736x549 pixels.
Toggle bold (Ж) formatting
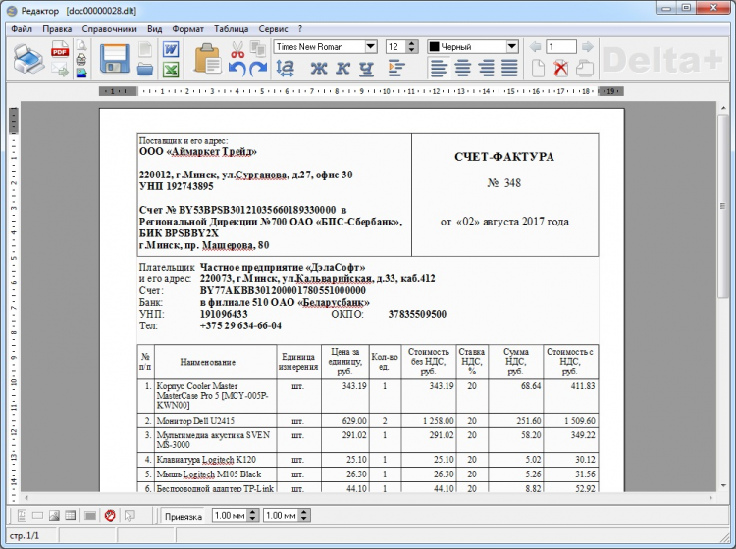pyautogui.click(x=319, y=69)
